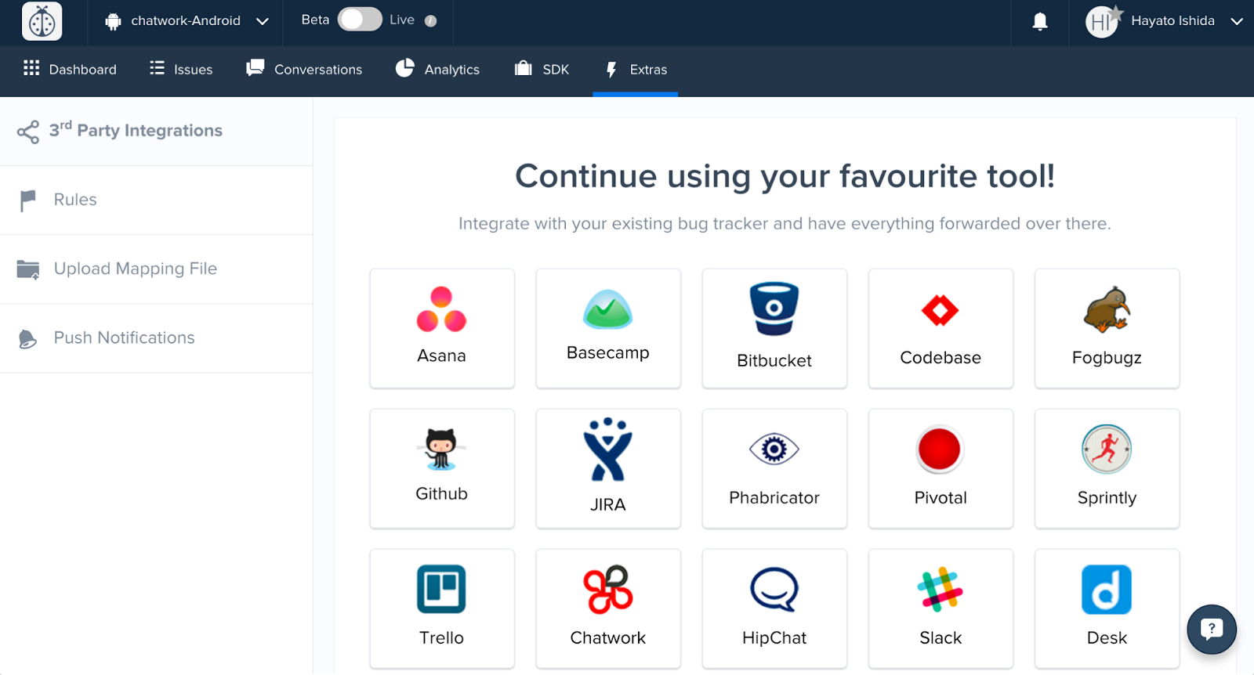Viewport: 1254px width, 675px height.
Task: Toggle the Beta/Live switch
Action: (360, 20)
